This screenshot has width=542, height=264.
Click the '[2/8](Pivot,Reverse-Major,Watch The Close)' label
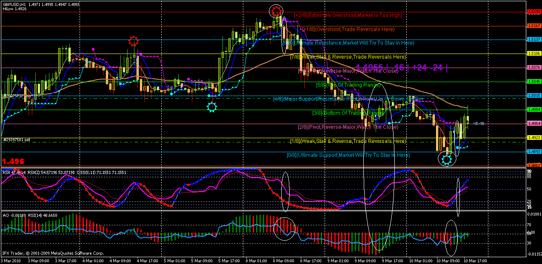[x=348, y=127]
